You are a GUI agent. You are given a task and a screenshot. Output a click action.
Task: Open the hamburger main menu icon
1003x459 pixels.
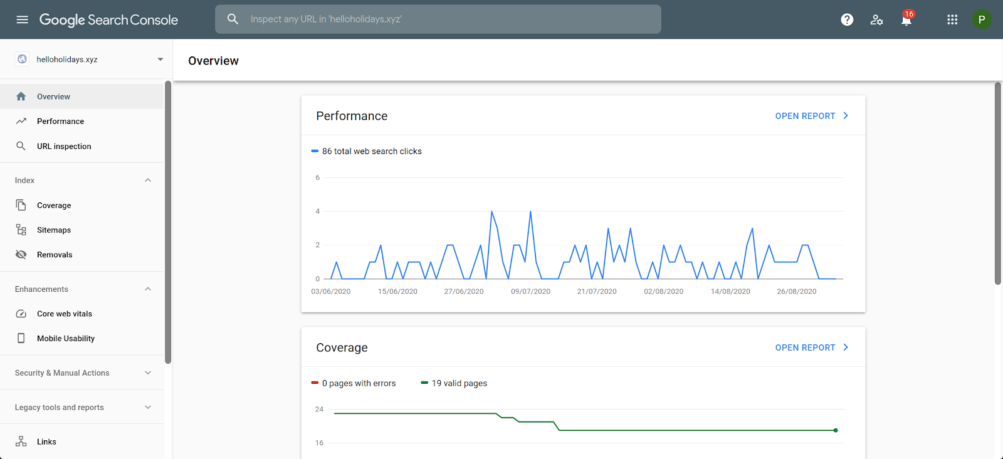pyautogui.click(x=23, y=19)
